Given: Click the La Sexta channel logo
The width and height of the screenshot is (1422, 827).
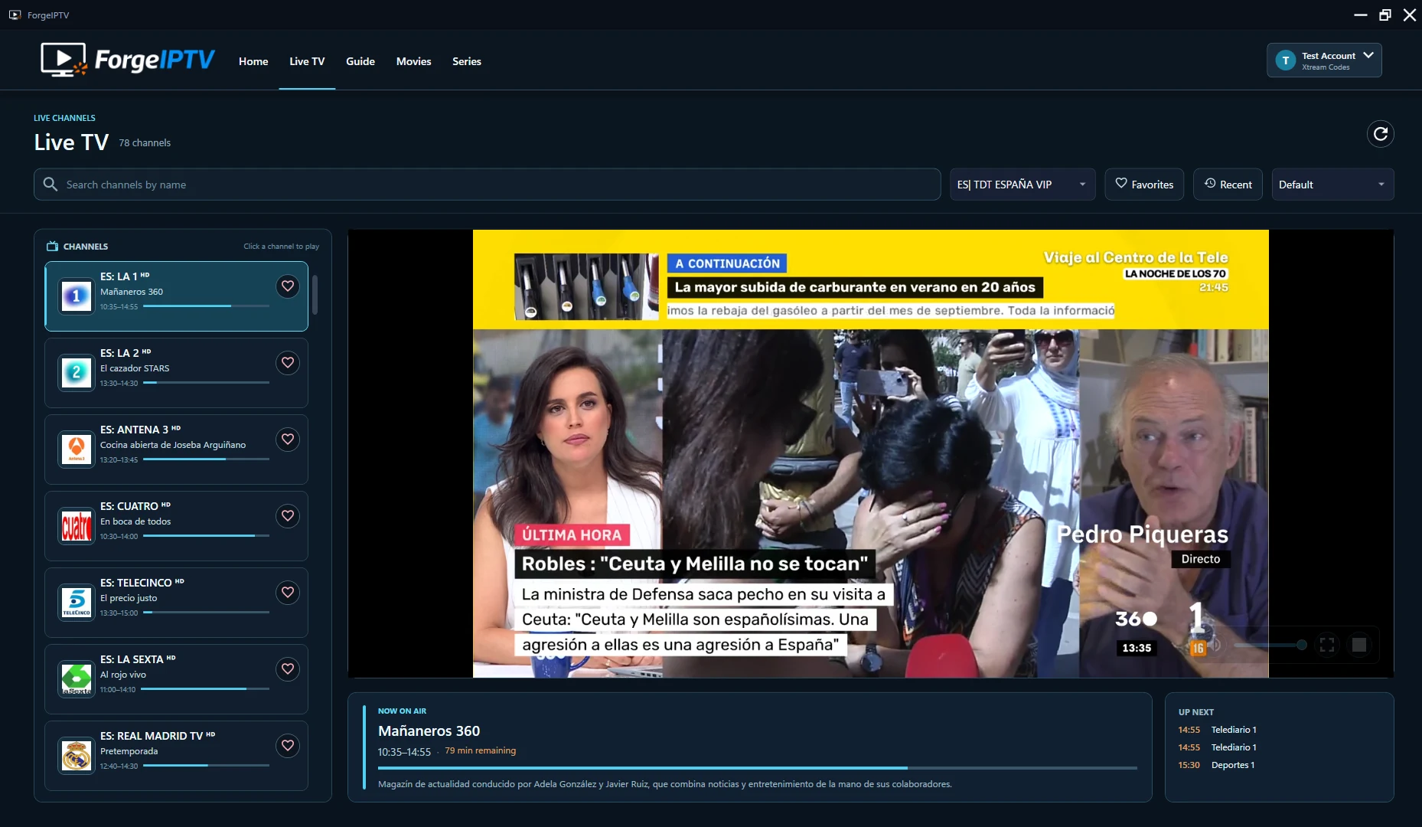Looking at the screenshot, I should (x=76, y=678).
